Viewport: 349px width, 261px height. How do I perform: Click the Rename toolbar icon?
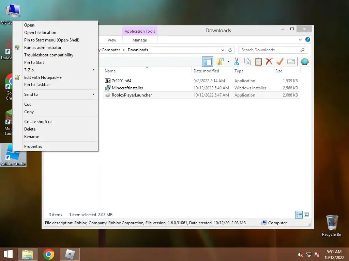point(291,62)
